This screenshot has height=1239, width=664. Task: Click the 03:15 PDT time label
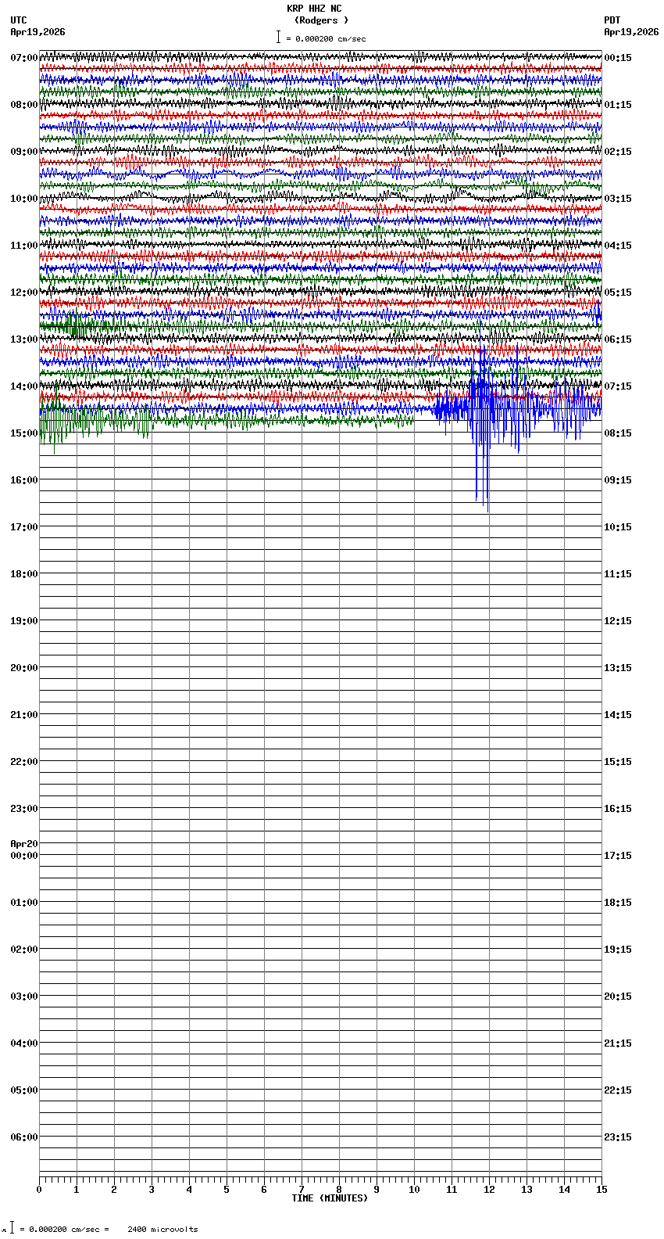(618, 199)
